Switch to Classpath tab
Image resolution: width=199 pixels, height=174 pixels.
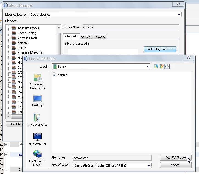pyautogui.click(x=71, y=36)
